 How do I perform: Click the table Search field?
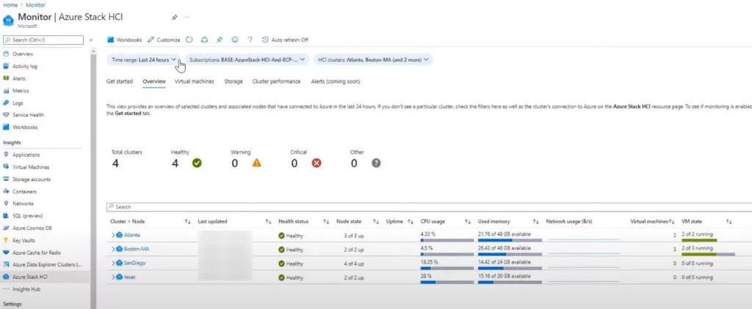click(429, 207)
